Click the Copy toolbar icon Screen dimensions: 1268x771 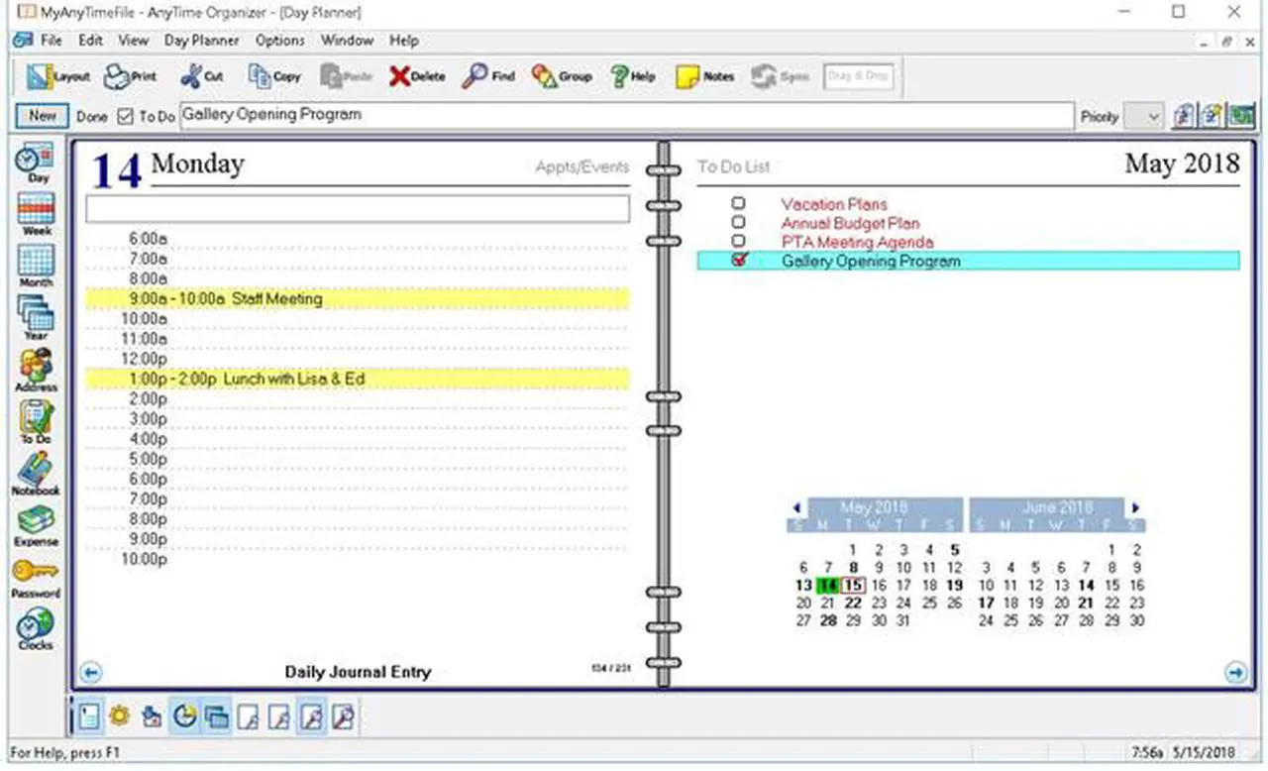(274, 76)
